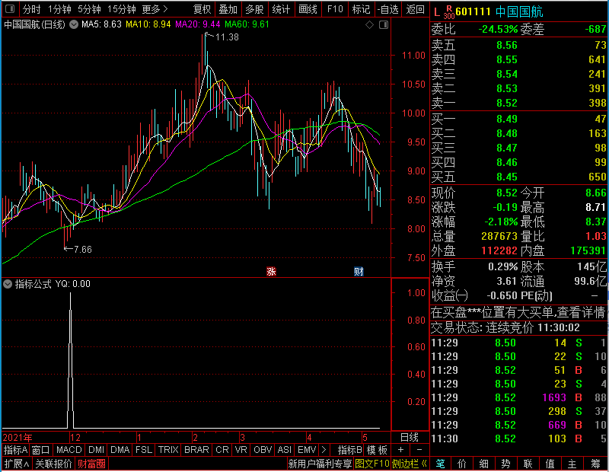The height and width of the screenshot is (472, 609).
Task: Open the 复权 adjustment option
Action: (x=202, y=9)
